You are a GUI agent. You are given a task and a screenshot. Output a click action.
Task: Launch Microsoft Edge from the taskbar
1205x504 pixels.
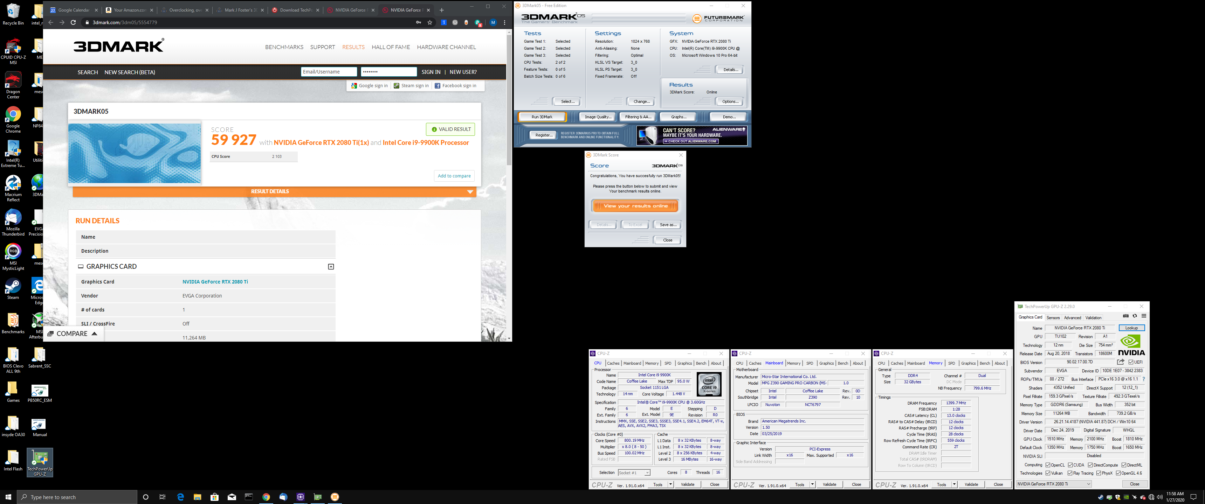tap(180, 497)
